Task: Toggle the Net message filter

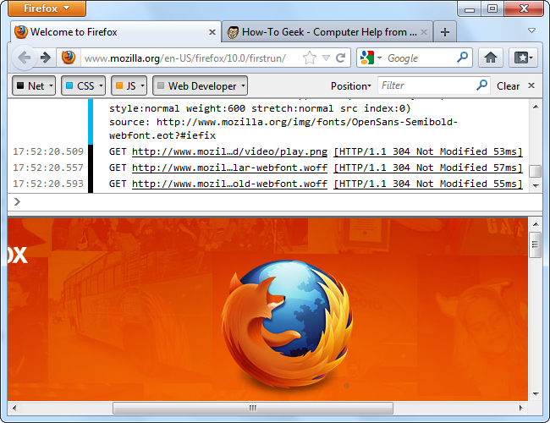Action: pos(30,85)
